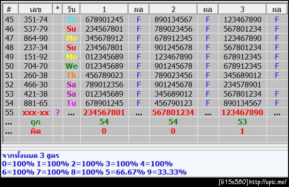This screenshot has height=187, width=289.
Task: Click 890134567 in row 45
Action: point(173,20)
